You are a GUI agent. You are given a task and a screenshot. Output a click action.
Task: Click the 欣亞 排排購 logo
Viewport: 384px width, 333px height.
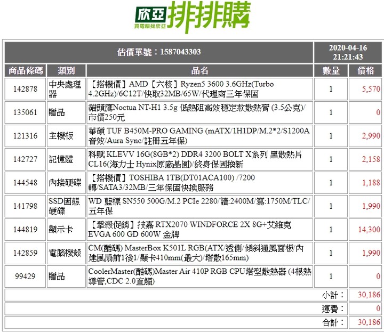192,17
